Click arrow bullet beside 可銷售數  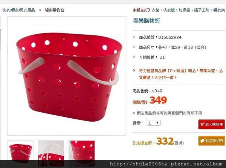tap(134, 57)
